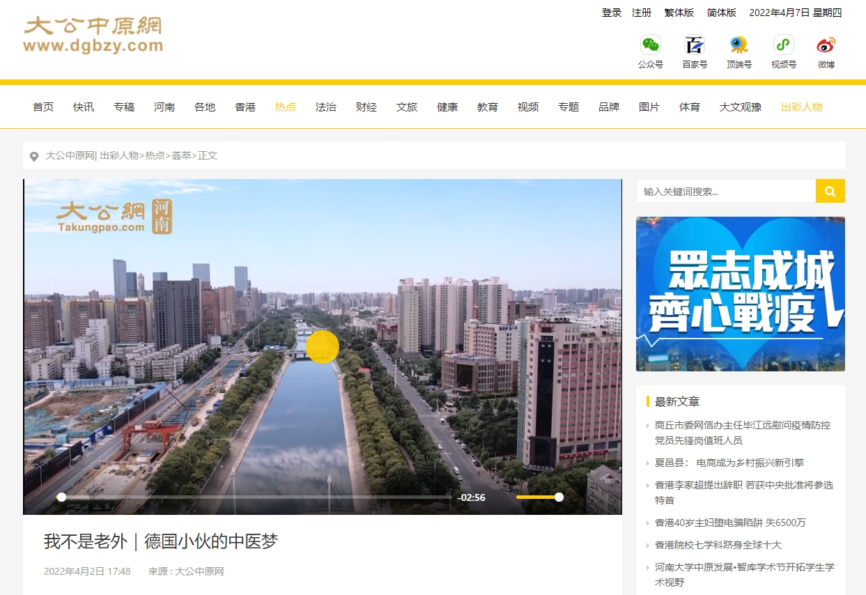Click the 登录 login link
Image resolution: width=866 pixels, height=595 pixels.
(x=612, y=13)
